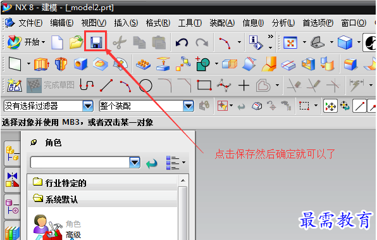Click the Cut scissors icon

120,42
